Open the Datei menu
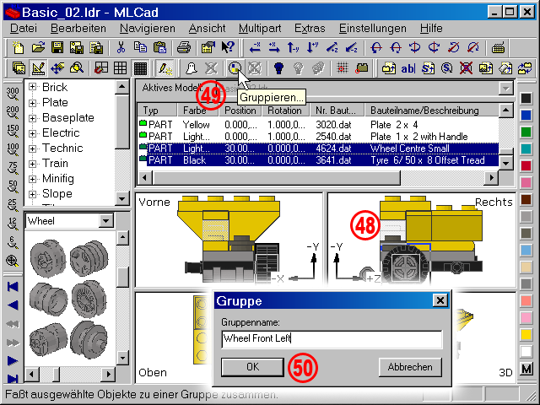Screen dimensions: 540x405 coord(24,28)
